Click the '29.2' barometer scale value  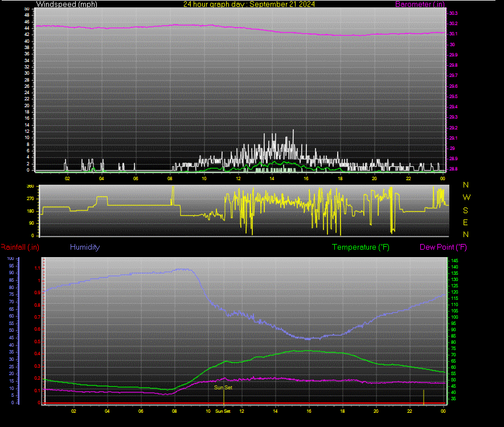tap(453, 128)
